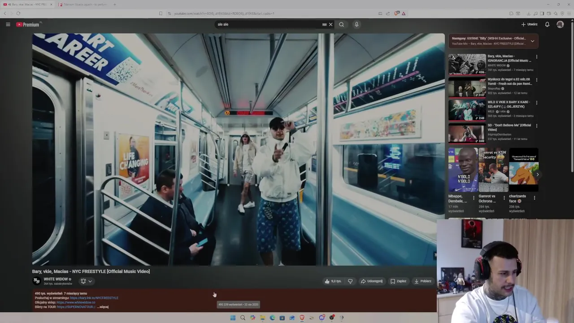Open Windows Start button on taskbar
Image resolution: width=574 pixels, height=323 pixels.
(x=233, y=318)
